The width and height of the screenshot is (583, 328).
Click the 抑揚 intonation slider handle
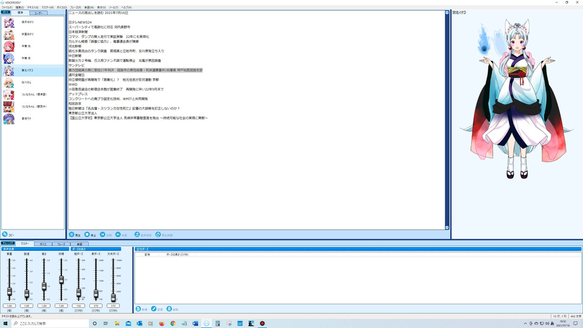click(x=61, y=280)
